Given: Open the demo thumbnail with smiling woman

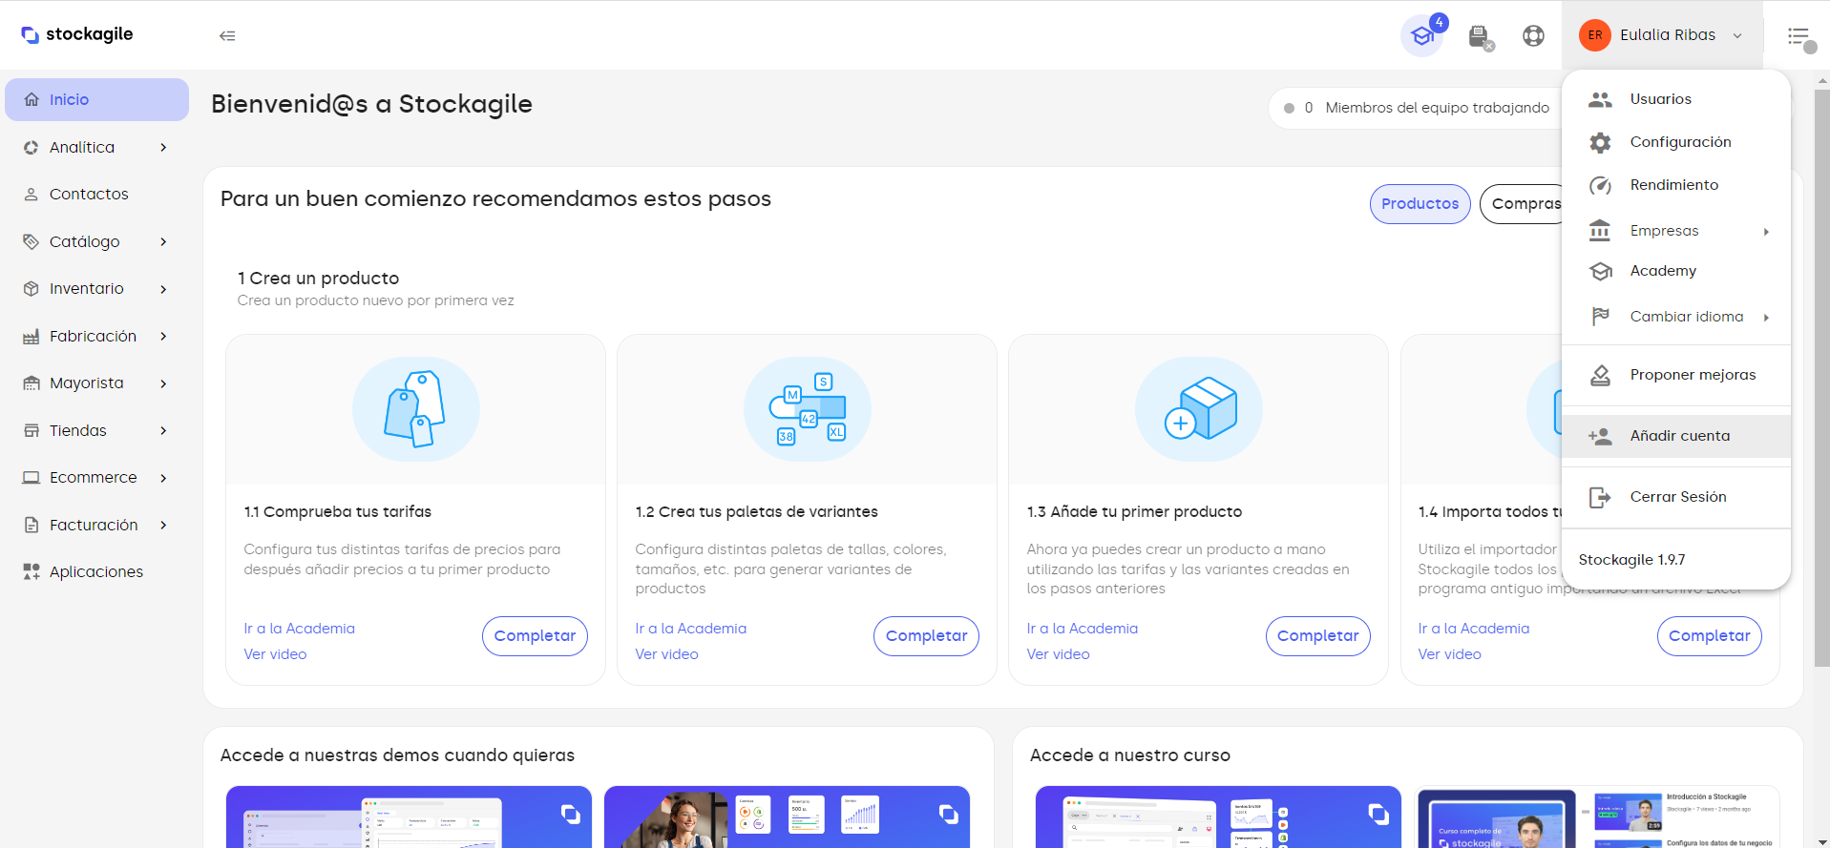Looking at the screenshot, I should click(x=787, y=817).
